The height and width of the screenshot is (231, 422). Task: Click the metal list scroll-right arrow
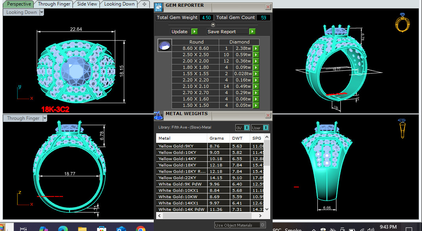[x=260, y=216]
